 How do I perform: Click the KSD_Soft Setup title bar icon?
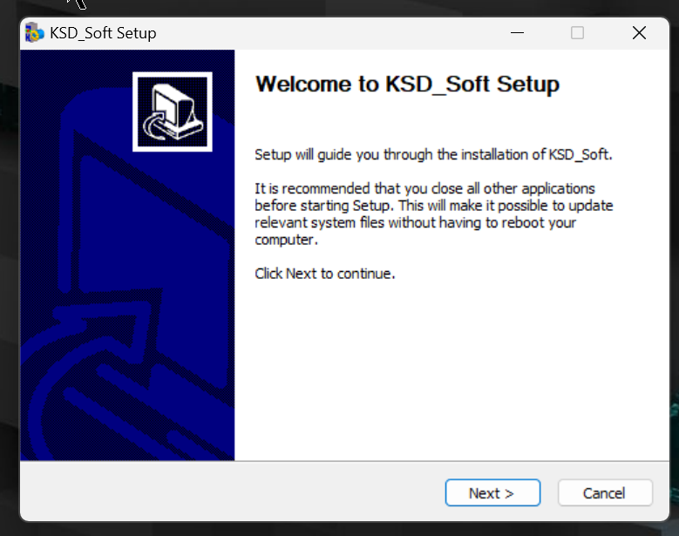pyautogui.click(x=35, y=33)
